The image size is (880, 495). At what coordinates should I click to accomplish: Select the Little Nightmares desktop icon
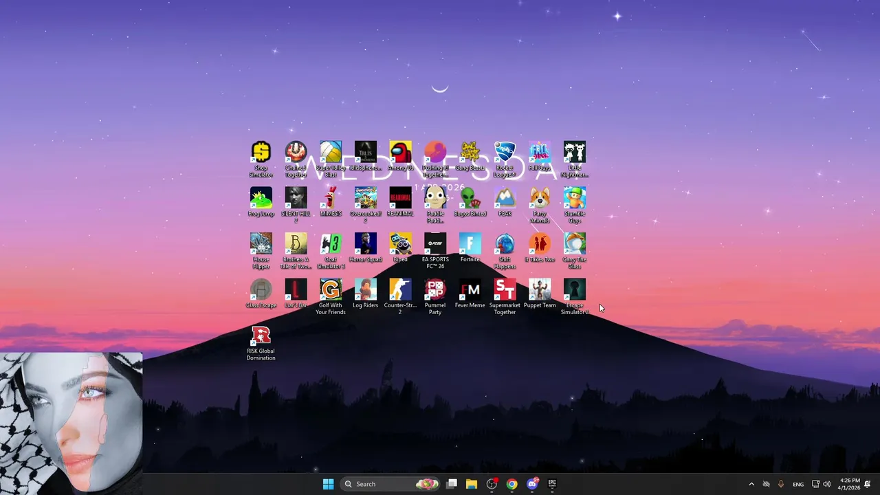(x=575, y=153)
